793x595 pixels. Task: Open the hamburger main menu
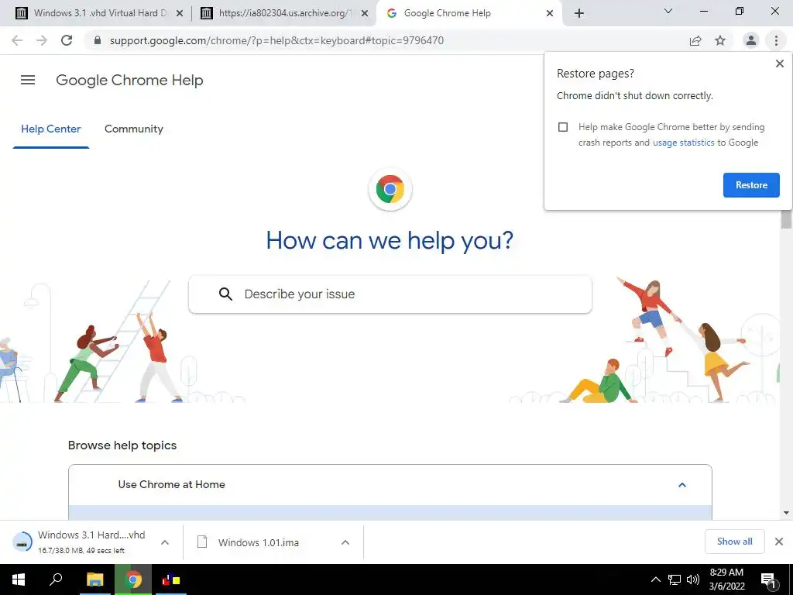coord(28,80)
